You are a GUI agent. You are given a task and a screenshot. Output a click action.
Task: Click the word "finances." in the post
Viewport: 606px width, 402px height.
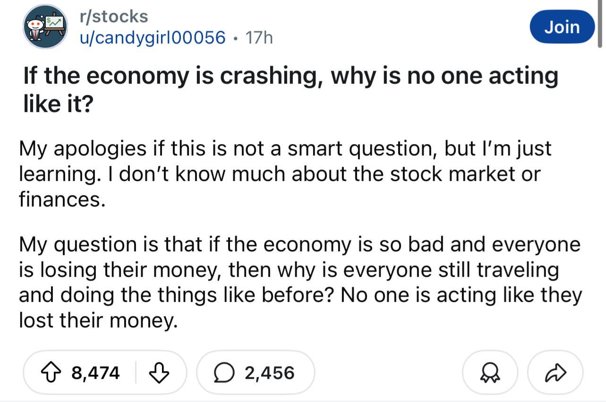pos(60,200)
